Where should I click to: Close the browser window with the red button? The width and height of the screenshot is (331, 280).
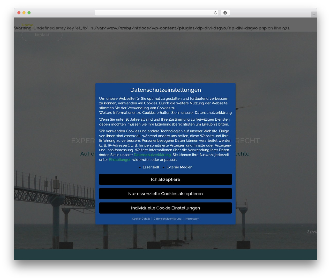[19, 13]
